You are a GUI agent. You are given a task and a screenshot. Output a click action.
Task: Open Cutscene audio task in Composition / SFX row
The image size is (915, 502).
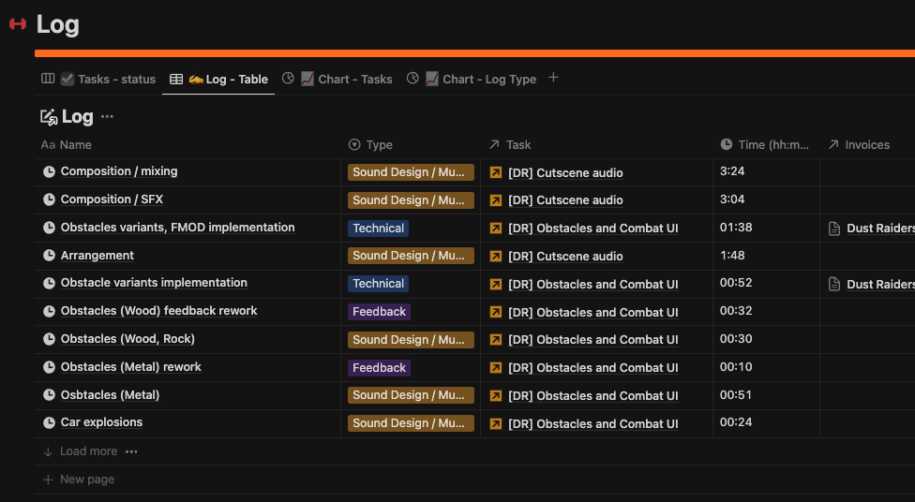pyautogui.click(x=565, y=200)
